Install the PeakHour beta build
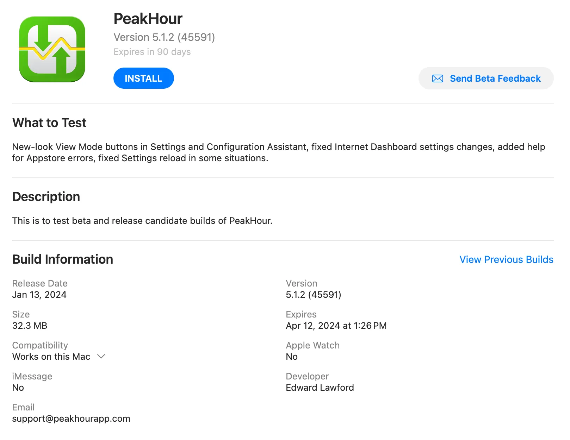This screenshot has height=440, width=570. 143,78
